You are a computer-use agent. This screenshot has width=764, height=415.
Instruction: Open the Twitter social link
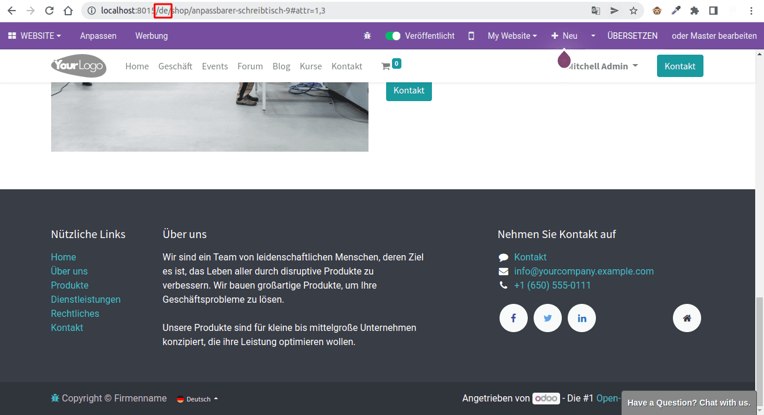pyautogui.click(x=548, y=318)
